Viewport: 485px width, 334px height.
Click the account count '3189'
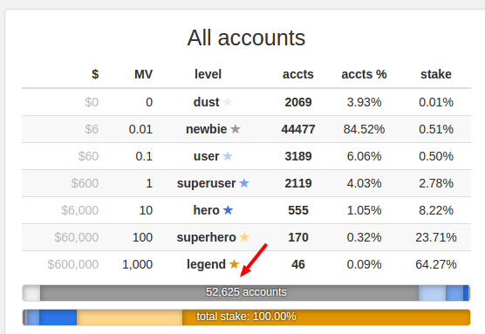(x=298, y=156)
